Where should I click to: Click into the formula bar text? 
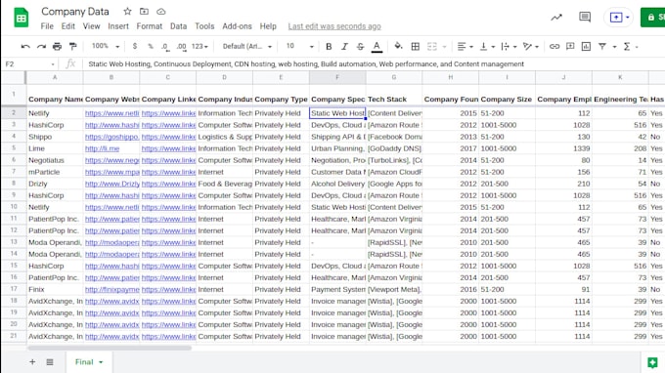(306, 63)
